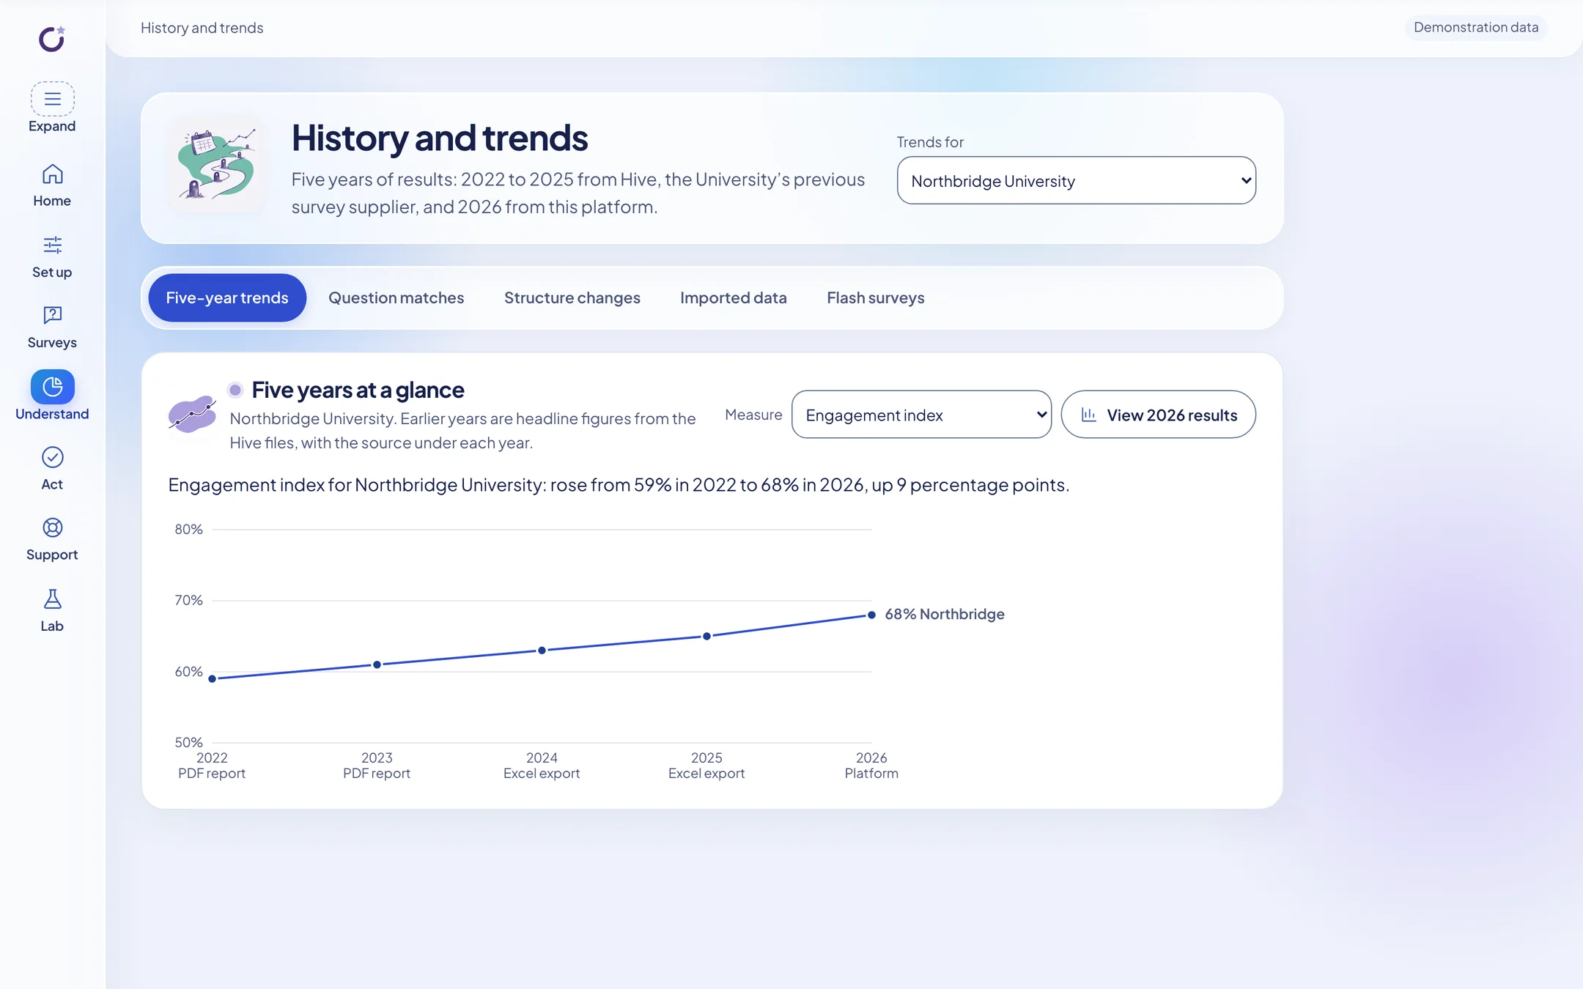Viewport: 1583px width, 989px height.
Task: Open Set up from the sidebar
Action: pyautogui.click(x=52, y=257)
